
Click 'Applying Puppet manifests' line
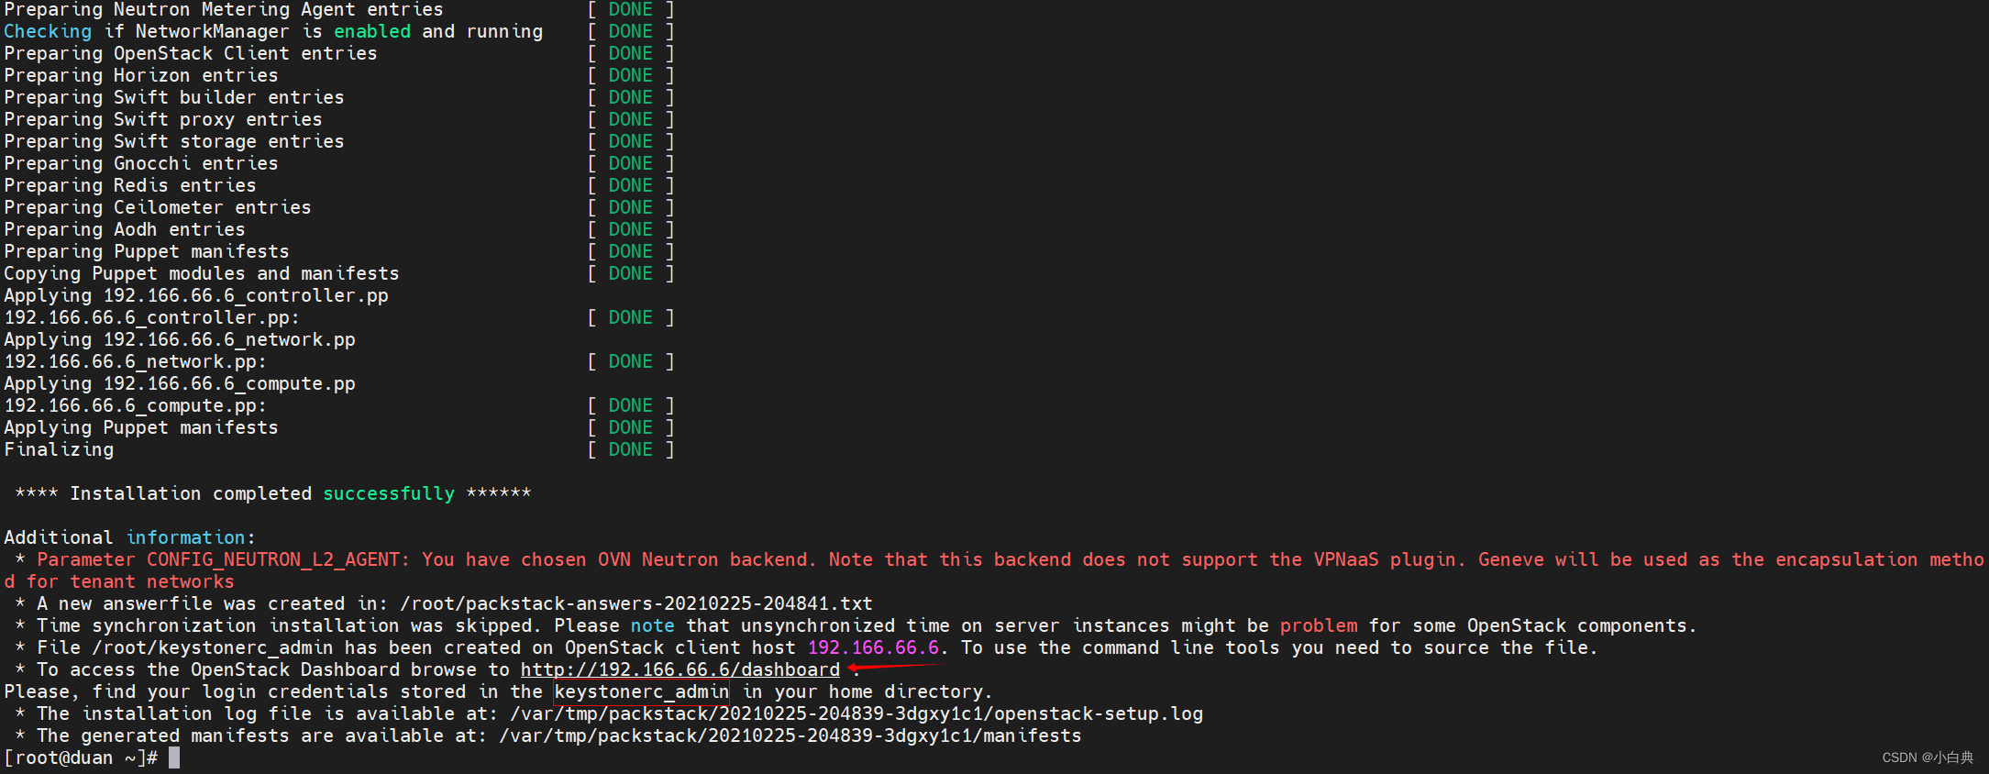coord(140,427)
